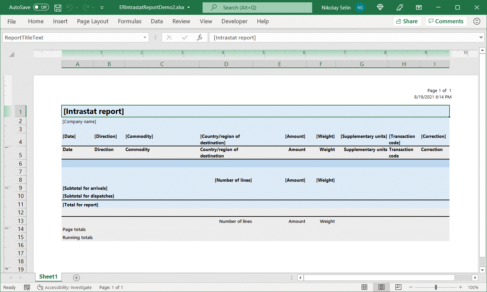Save the workbook via the Save icon
Image resolution: width=487 pixels, height=292 pixels.
pyautogui.click(x=57, y=7)
